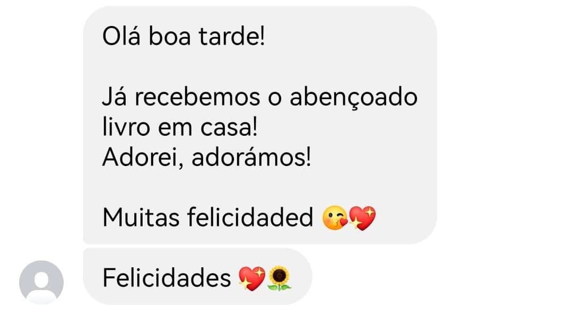Viewport: 573px width, 324px height.
Task: Select the word 'casa!'
Action: pyautogui.click(x=229, y=127)
